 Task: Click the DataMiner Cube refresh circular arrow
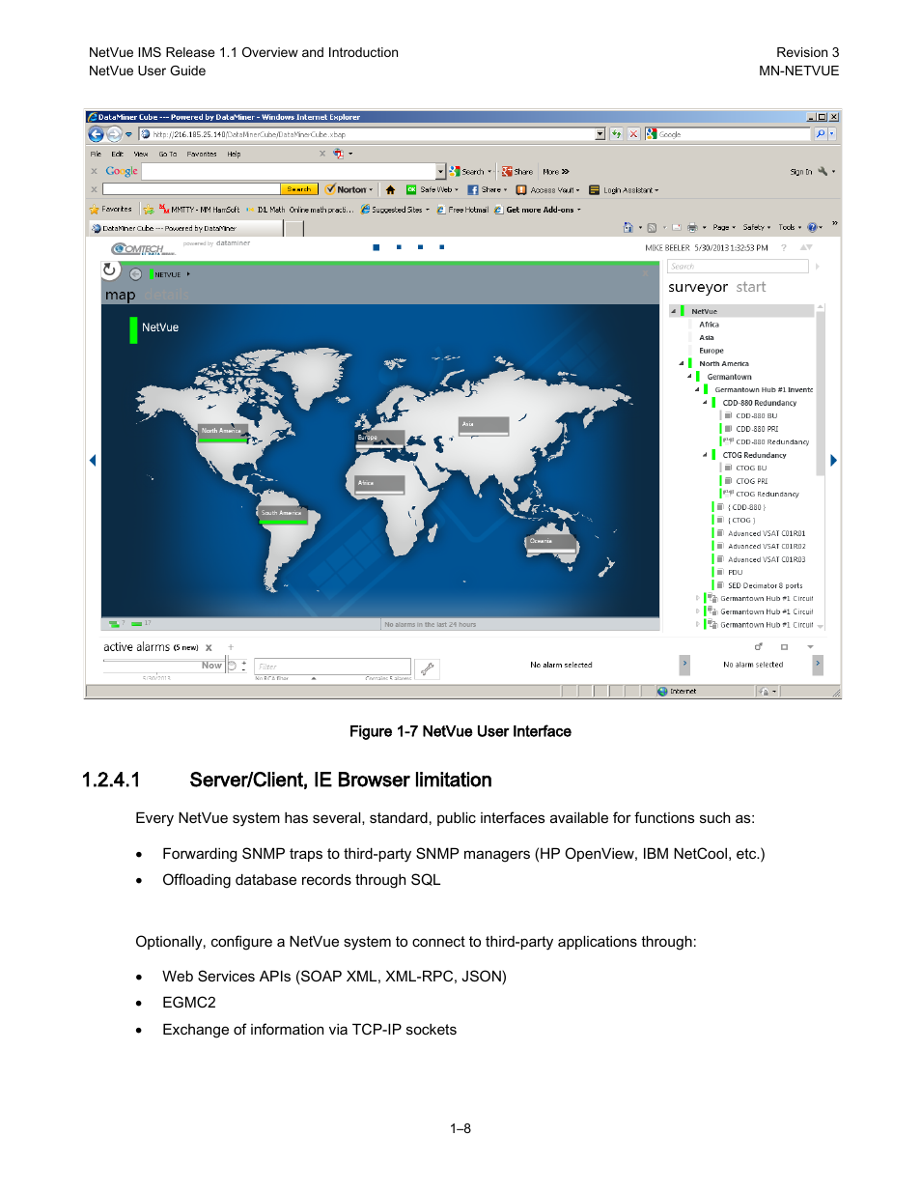(x=110, y=270)
